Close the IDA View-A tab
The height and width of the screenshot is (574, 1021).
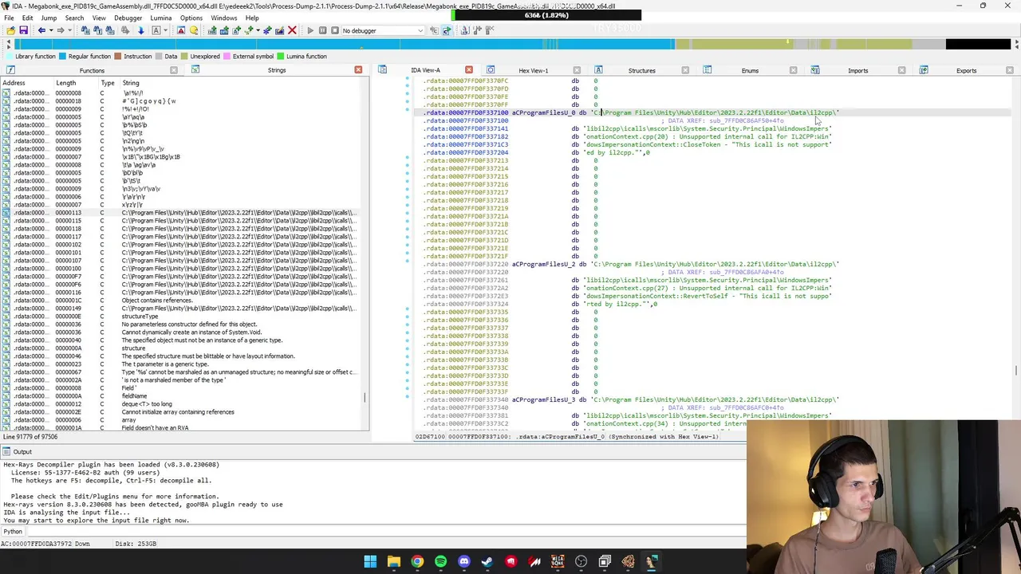pos(468,70)
